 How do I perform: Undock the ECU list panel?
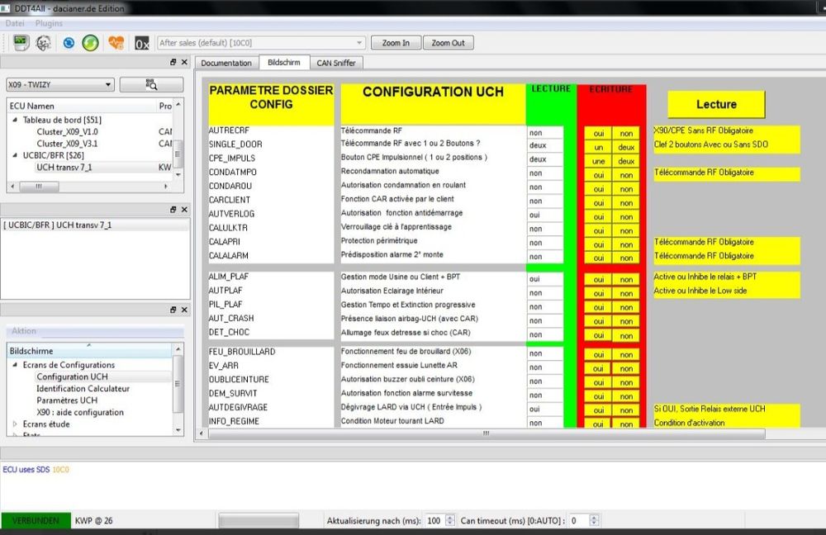click(173, 62)
